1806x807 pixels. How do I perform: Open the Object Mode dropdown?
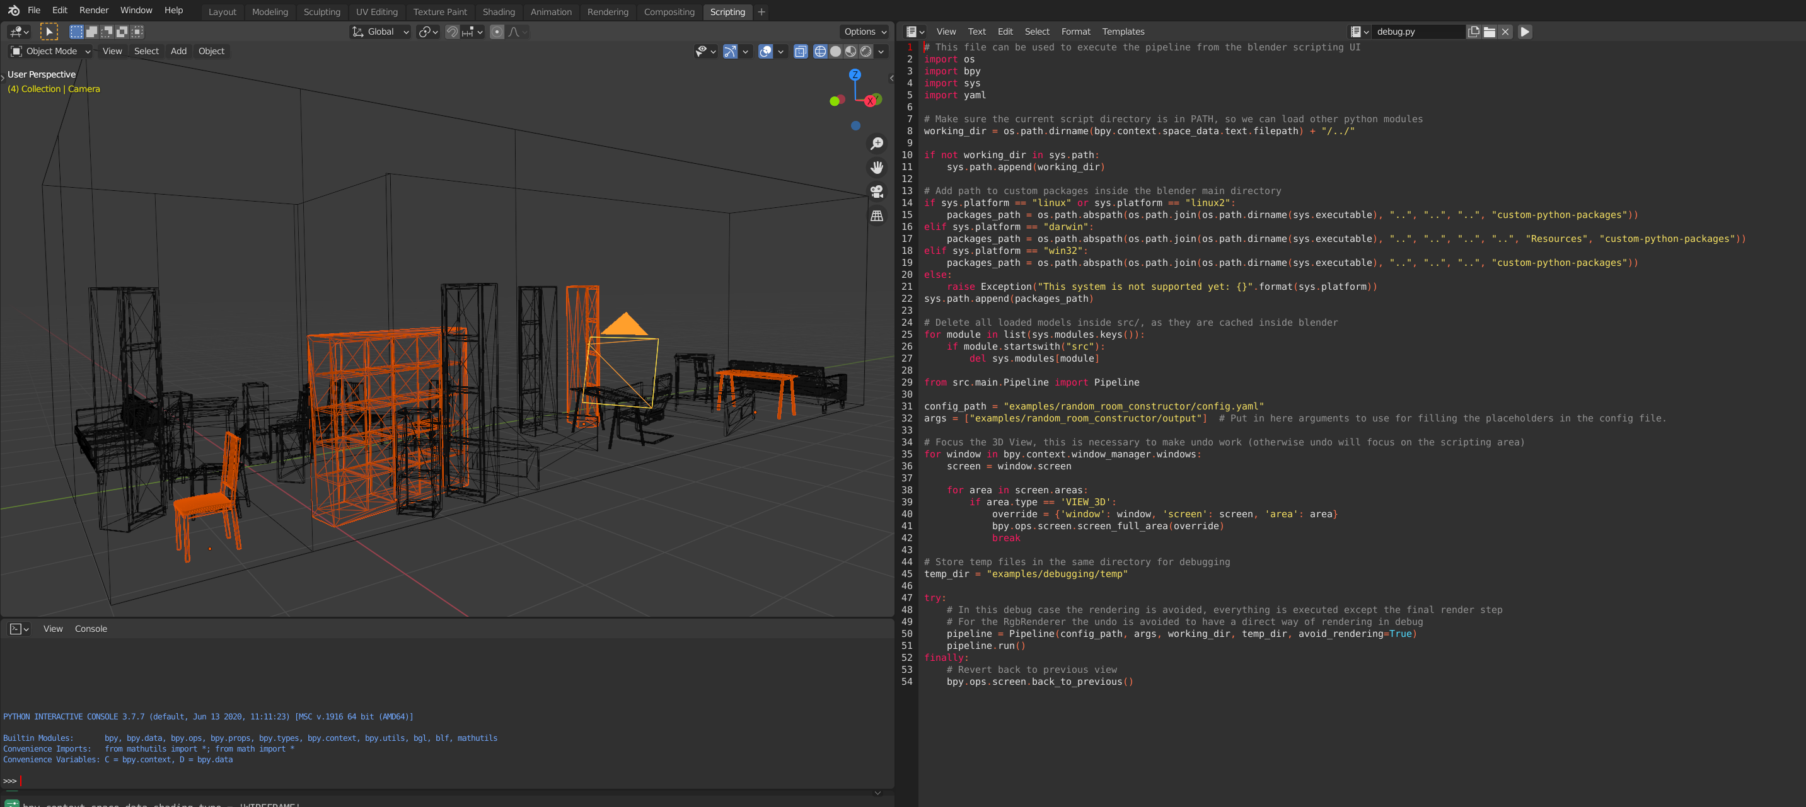click(x=50, y=51)
